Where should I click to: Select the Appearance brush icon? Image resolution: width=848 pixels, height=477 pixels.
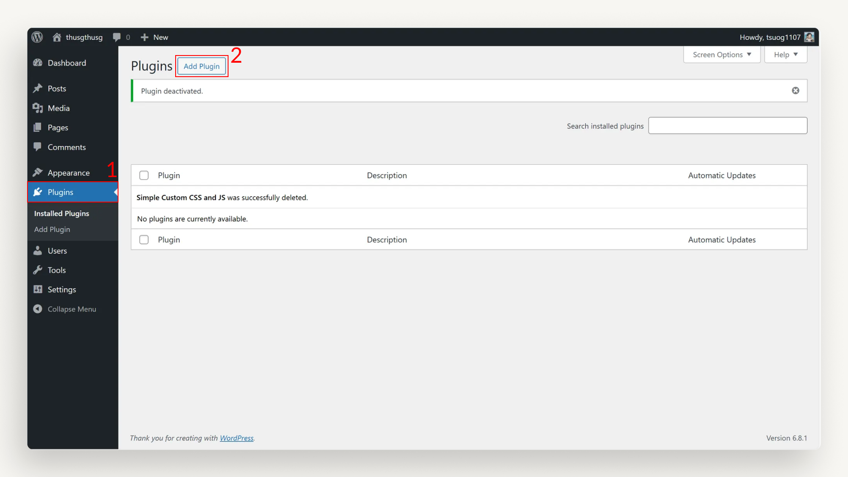pyautogui.click(x=38, y=172)
